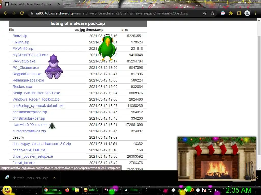This screenshot has height=195, width=261.
Task: Click the Setup_WinThruster_2021.exe link
Action: (x=36, y=93)
